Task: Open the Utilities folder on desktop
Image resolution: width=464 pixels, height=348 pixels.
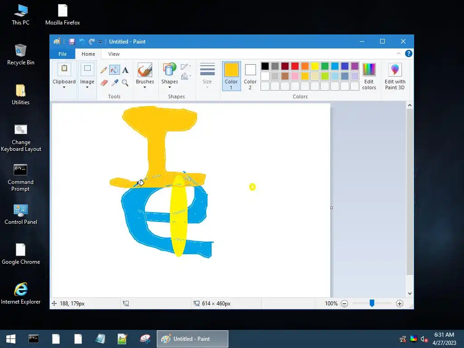Action: [21, 94]
